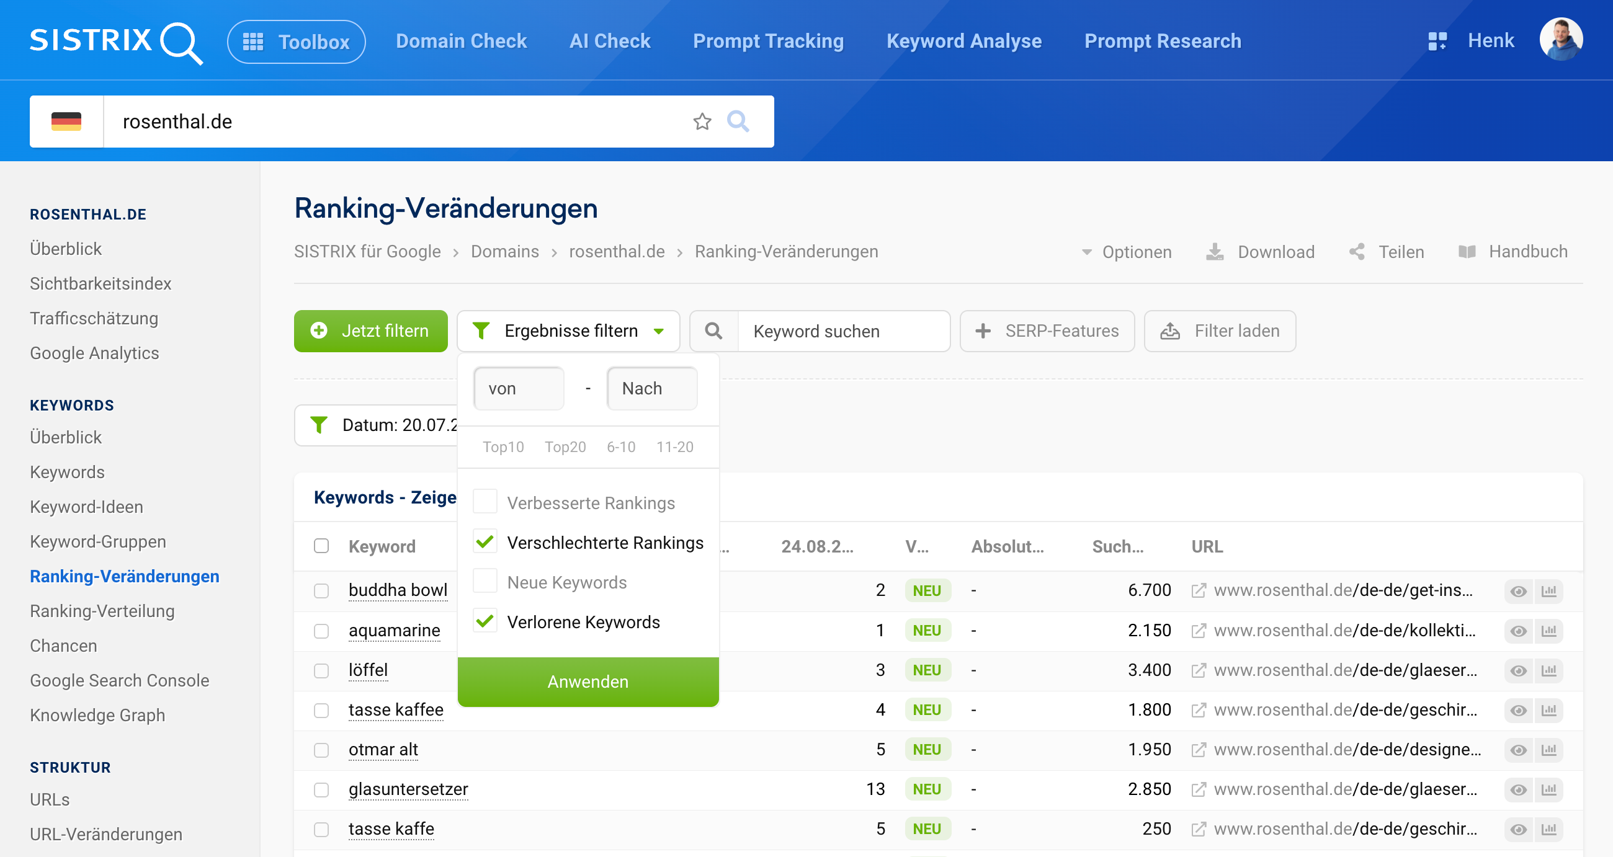Show SERP eye icon for buddha bowl
Viewport: 1613px width, 857px height.
click(1519, 591)
